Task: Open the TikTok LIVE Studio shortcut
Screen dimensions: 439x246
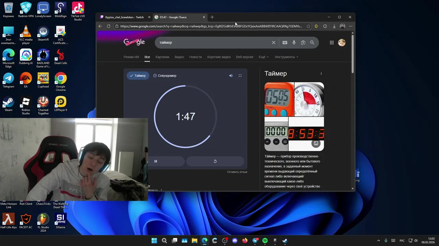Action: (x=78, y=11)
